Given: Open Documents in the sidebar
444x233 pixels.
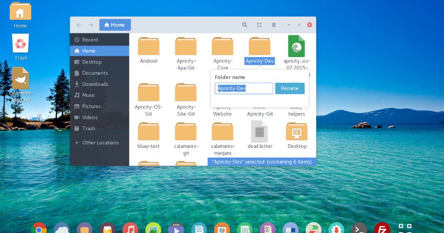Looking at the screenshot, I should click(99, 73).
